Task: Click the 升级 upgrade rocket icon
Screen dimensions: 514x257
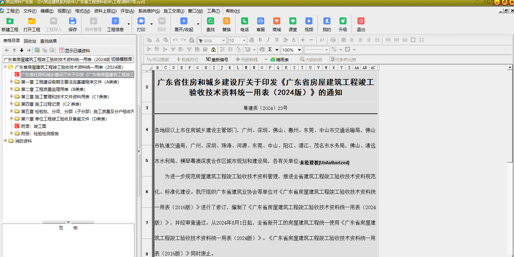Action: pos(343,24)
